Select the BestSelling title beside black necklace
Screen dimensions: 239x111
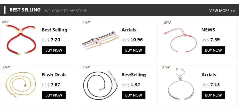[x=134, y=75]
